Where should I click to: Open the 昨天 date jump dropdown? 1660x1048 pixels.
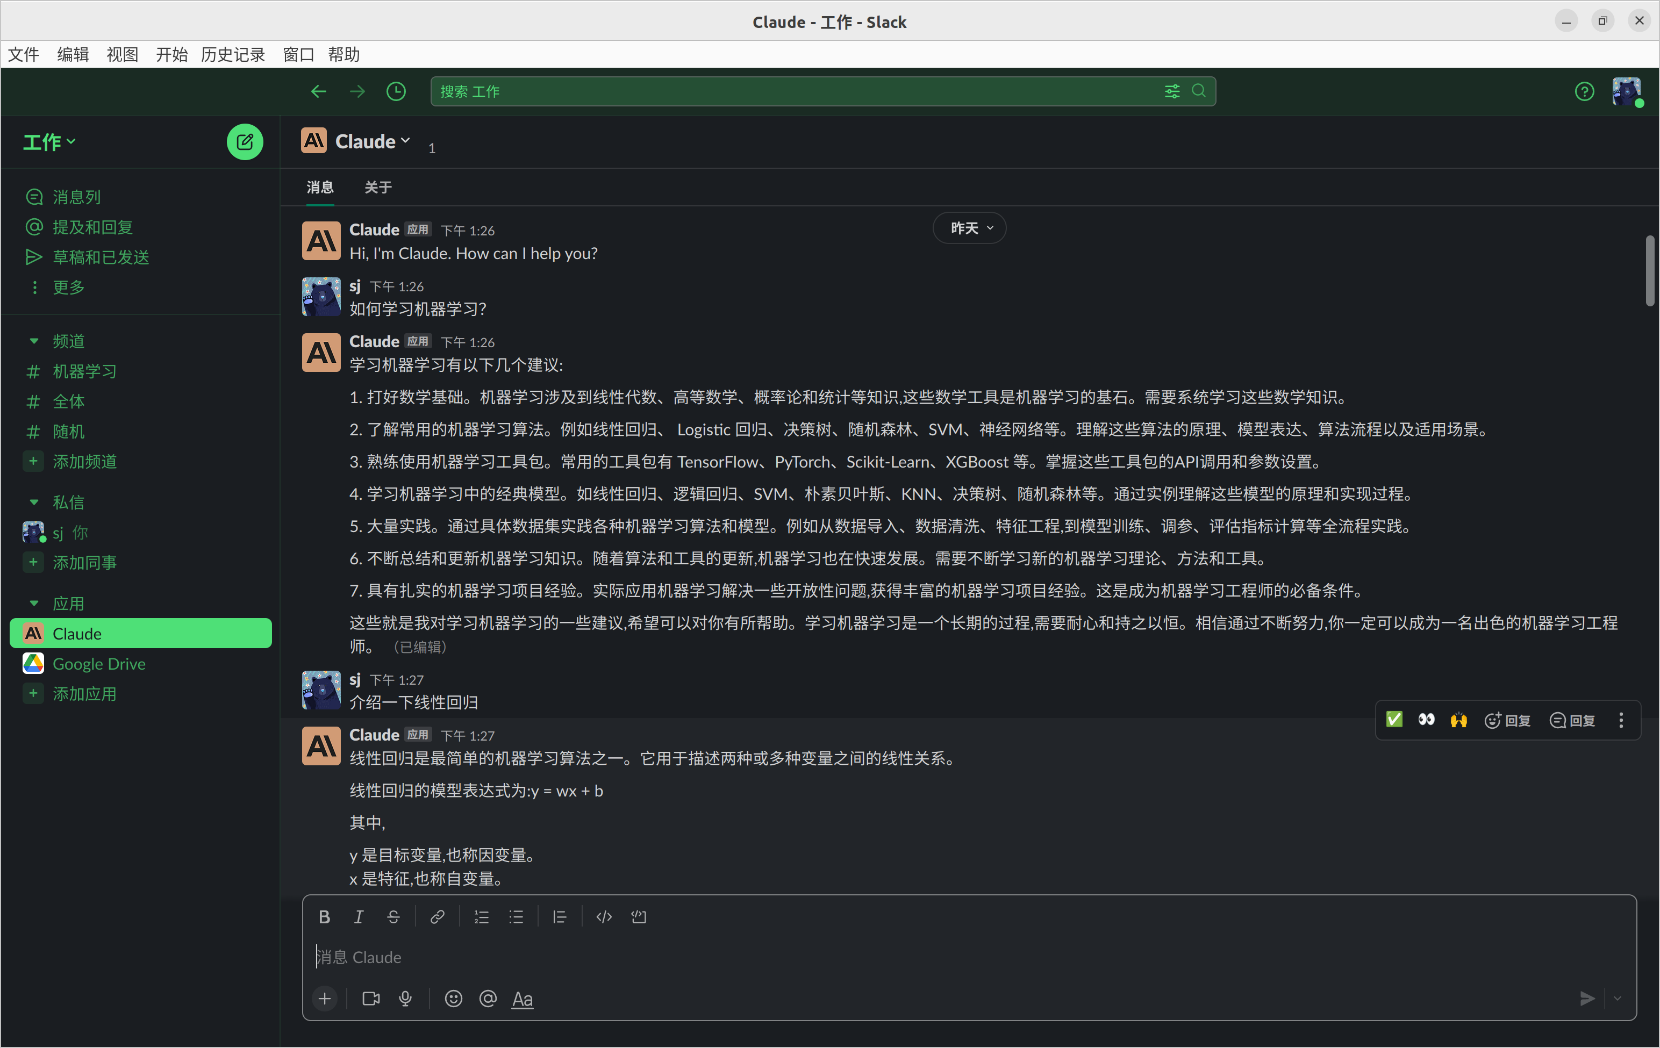click(x=969, y=228)
